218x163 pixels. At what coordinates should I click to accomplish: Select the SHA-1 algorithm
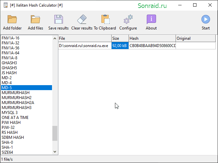tap(27, 147)
